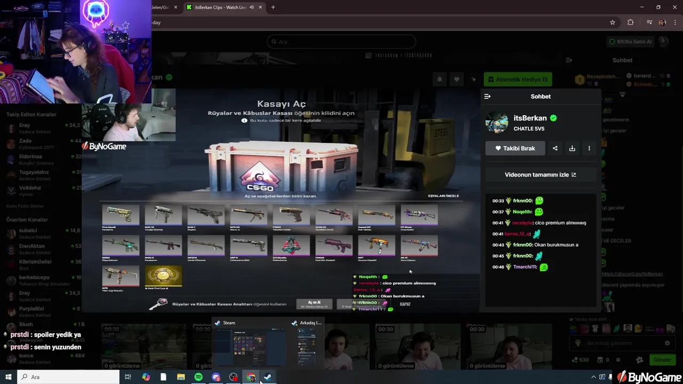Select the P2000 skin thumbnail
The height and width of the screenshot is (384, 683).
click(291, 215)
